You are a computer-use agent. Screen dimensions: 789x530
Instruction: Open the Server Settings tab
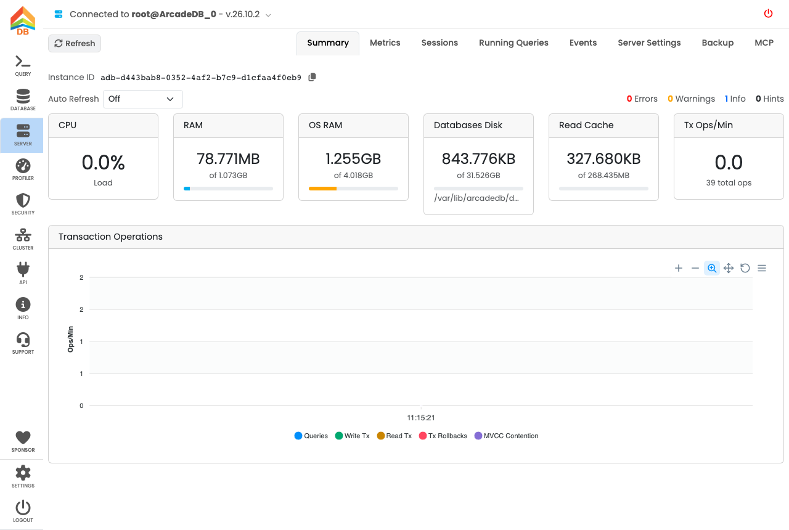[649, 43]
